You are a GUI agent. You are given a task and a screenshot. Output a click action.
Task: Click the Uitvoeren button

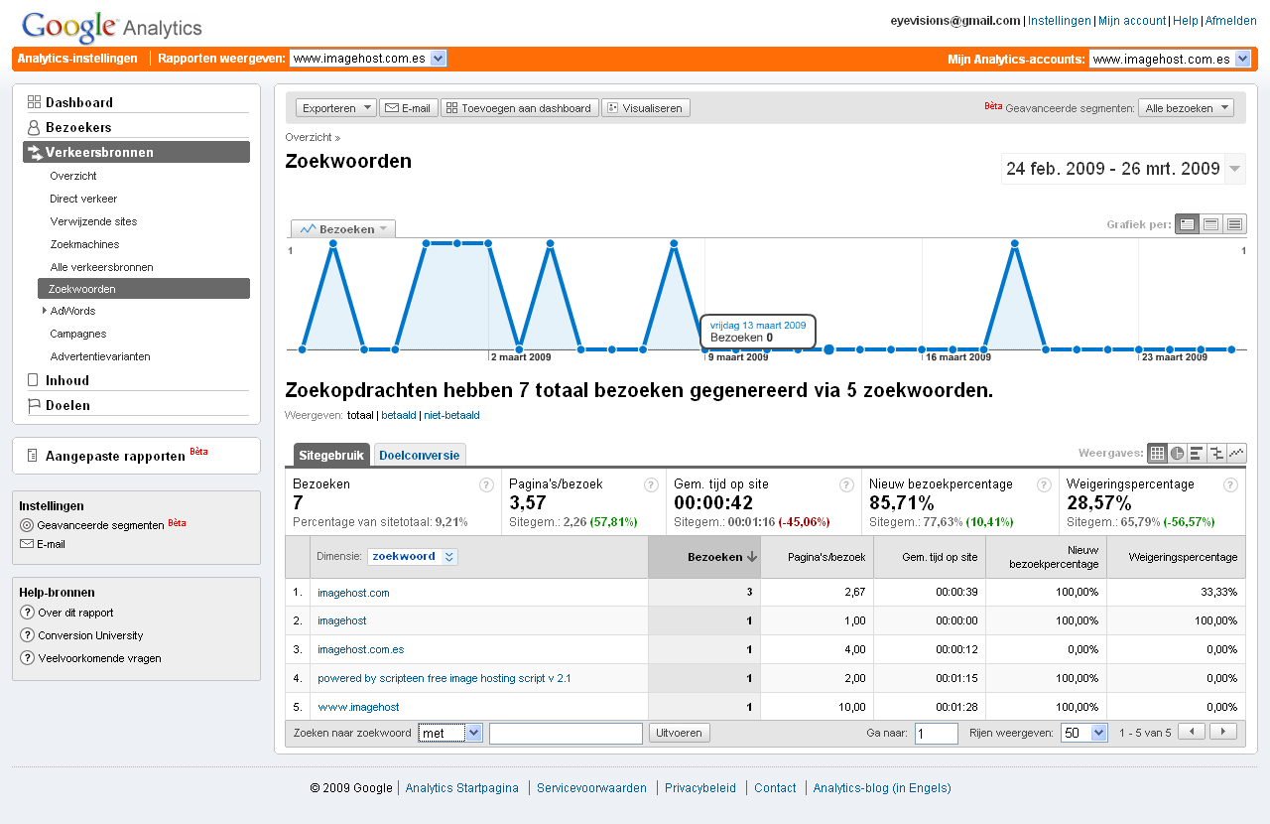pos(680,733)
